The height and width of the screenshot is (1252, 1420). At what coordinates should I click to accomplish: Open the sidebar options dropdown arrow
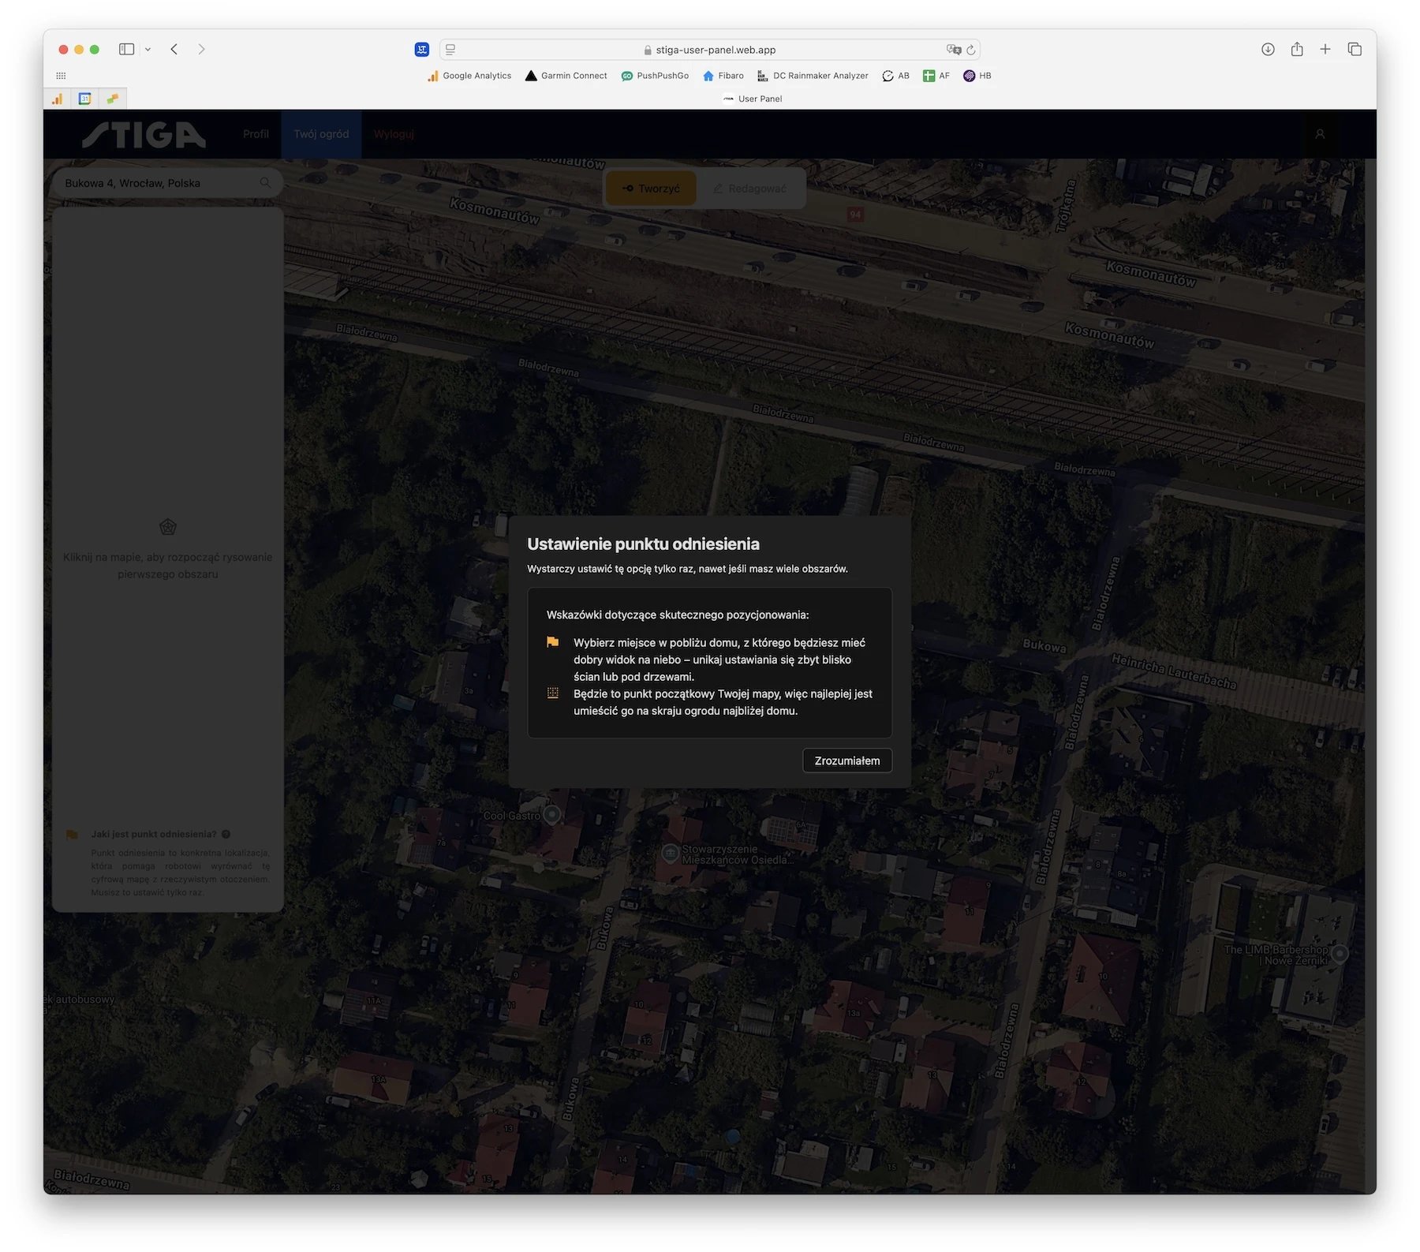click(x=148, y=49)
